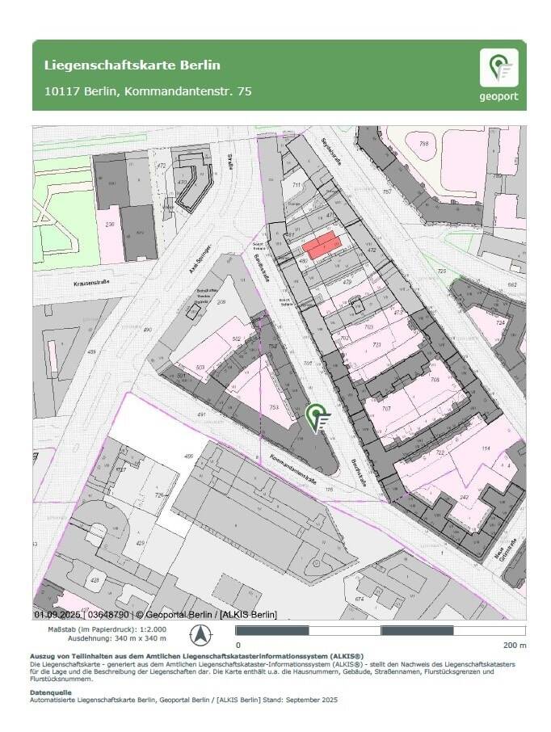Click the Liegenschaftskarte Berlin title
The image size is (551, 732).
tap(132, 65)
